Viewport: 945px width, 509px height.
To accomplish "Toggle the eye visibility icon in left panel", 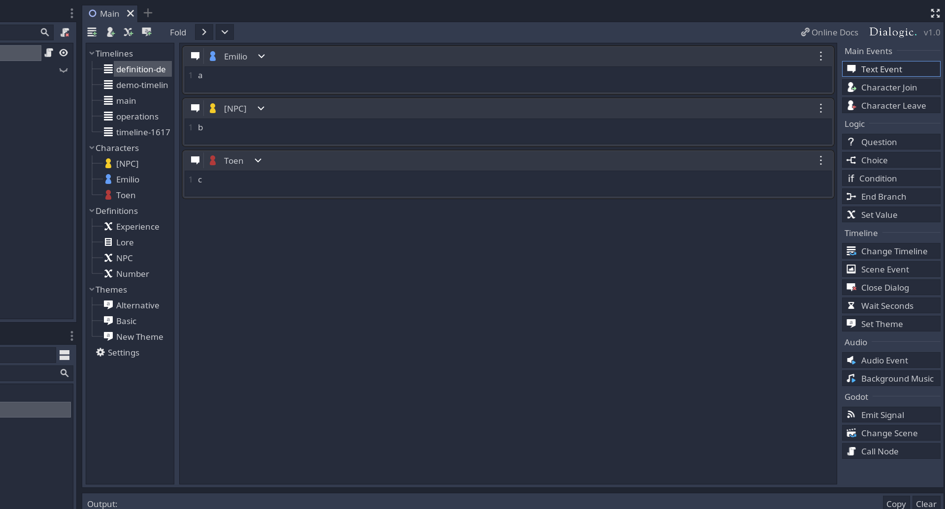I will (64, 53).
